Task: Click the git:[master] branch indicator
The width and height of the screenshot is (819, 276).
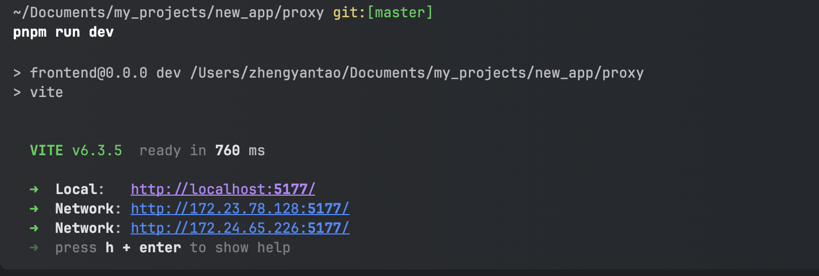Action: pos(383,13)
